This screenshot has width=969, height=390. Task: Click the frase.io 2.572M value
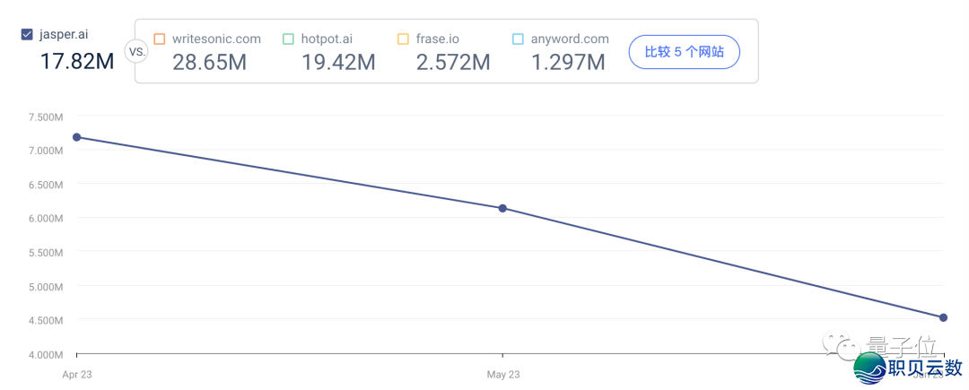[x=452, y=62]
